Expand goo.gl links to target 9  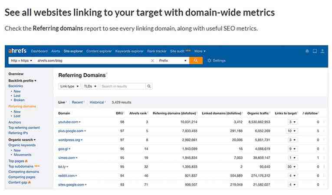(293, 149)
